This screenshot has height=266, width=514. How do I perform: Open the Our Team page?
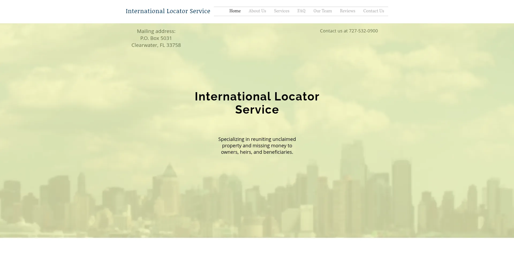pos(322,11)
